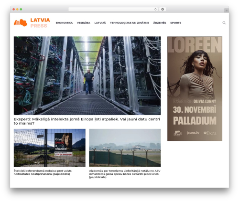Open Šveicieši referendumā neitralitātes article headline
This screenshot has height=202, width=239.
(x=43, y=172)
